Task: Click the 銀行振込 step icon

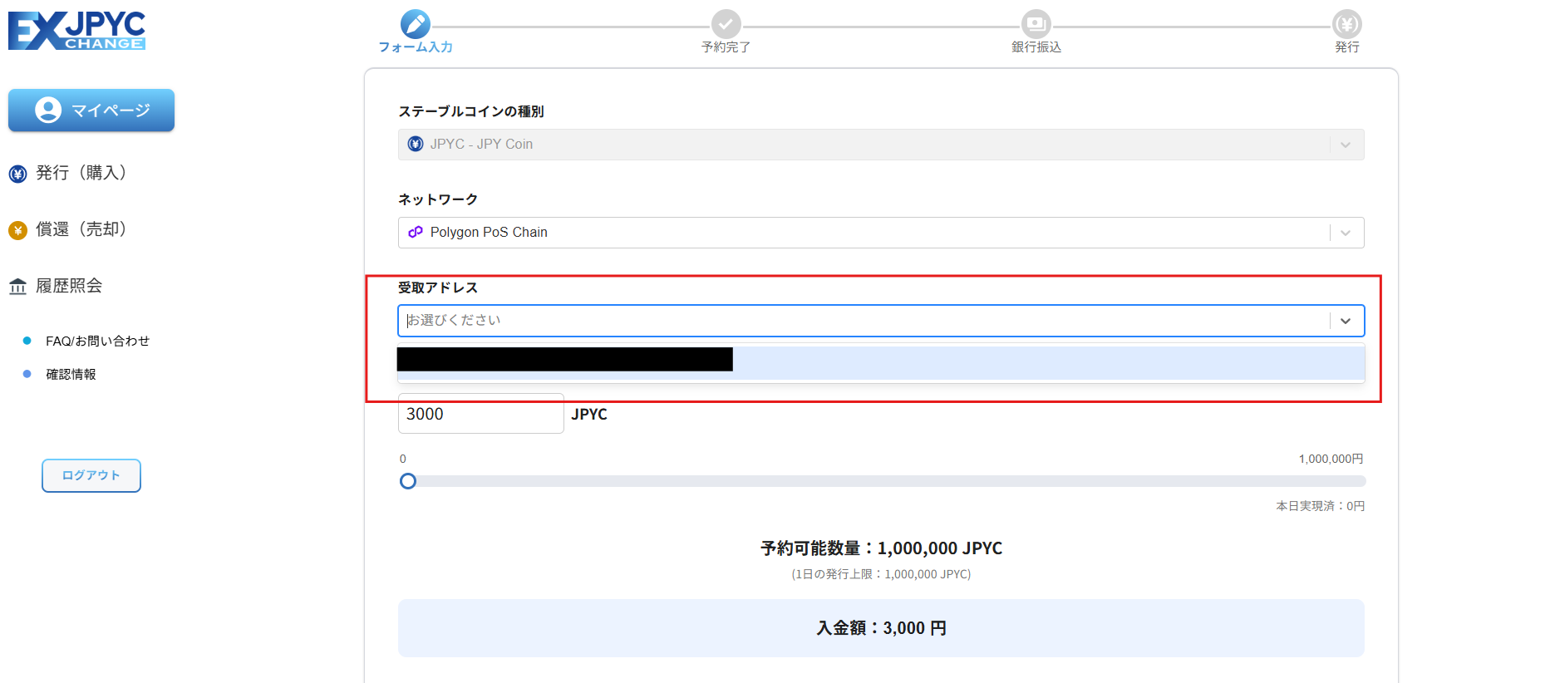Action: tap(1036, 24)
